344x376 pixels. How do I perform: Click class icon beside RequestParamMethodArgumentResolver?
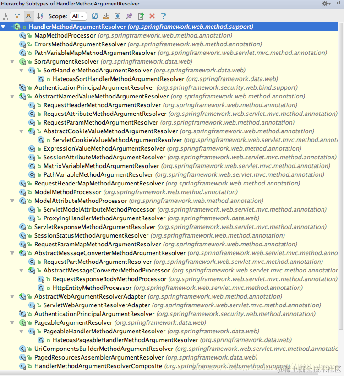coord(32,123)
